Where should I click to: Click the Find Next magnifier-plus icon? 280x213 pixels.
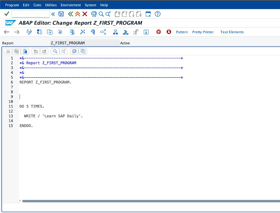click(x=108, y=14)
